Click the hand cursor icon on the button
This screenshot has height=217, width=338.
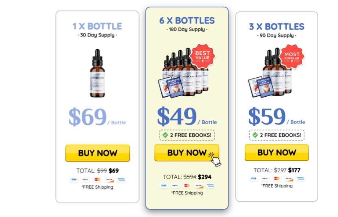pyautogui.click(x=215, y=159)
